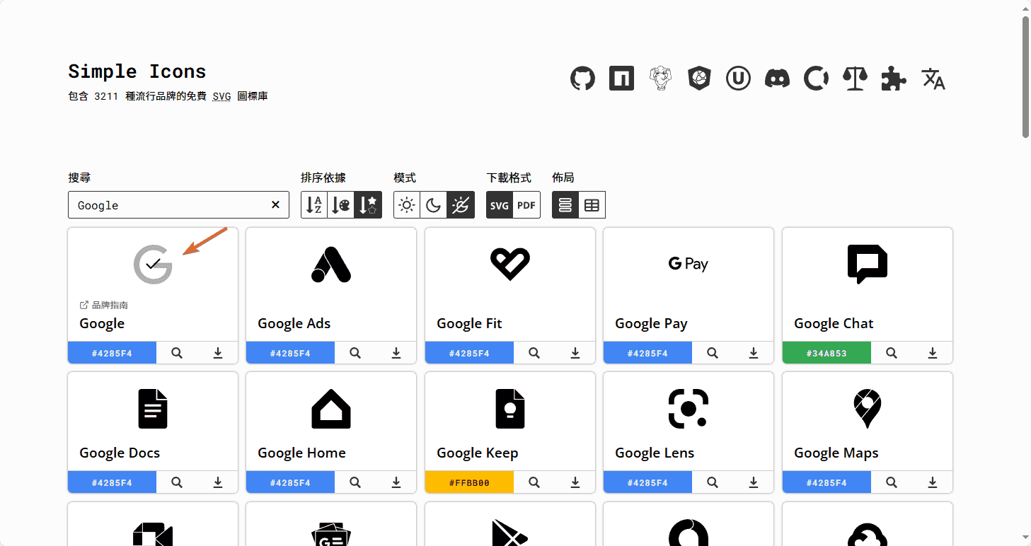Screen dimensions: 1031x546
Task: Sort icons alphabetically A-Z
Action: [x=314, y=205]
